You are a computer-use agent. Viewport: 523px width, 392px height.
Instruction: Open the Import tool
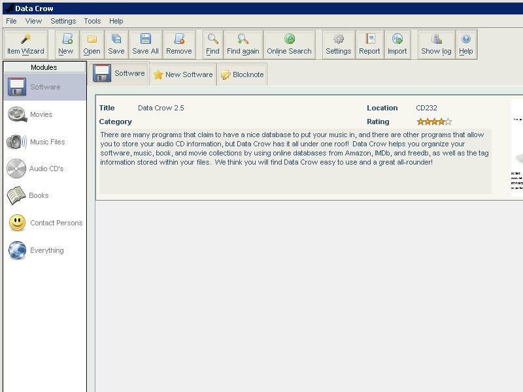click(x=397, y=44)
